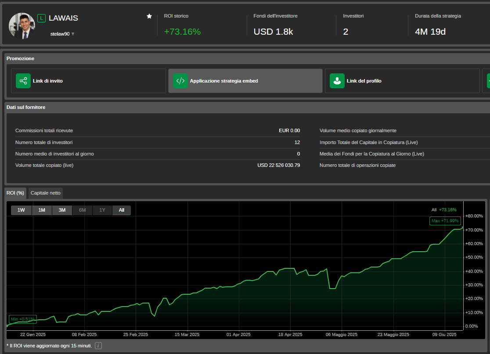
Task: Switch to the Capitale netto tab
Action: pos(45,193)
